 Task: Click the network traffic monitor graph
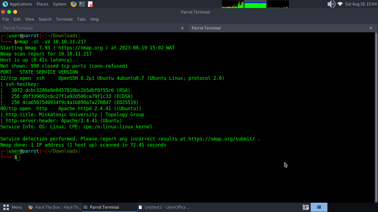click(278, 4)
